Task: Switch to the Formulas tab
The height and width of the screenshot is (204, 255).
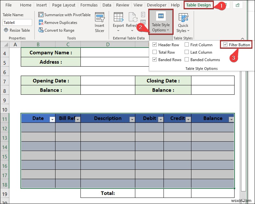Action: click(89, 5)
